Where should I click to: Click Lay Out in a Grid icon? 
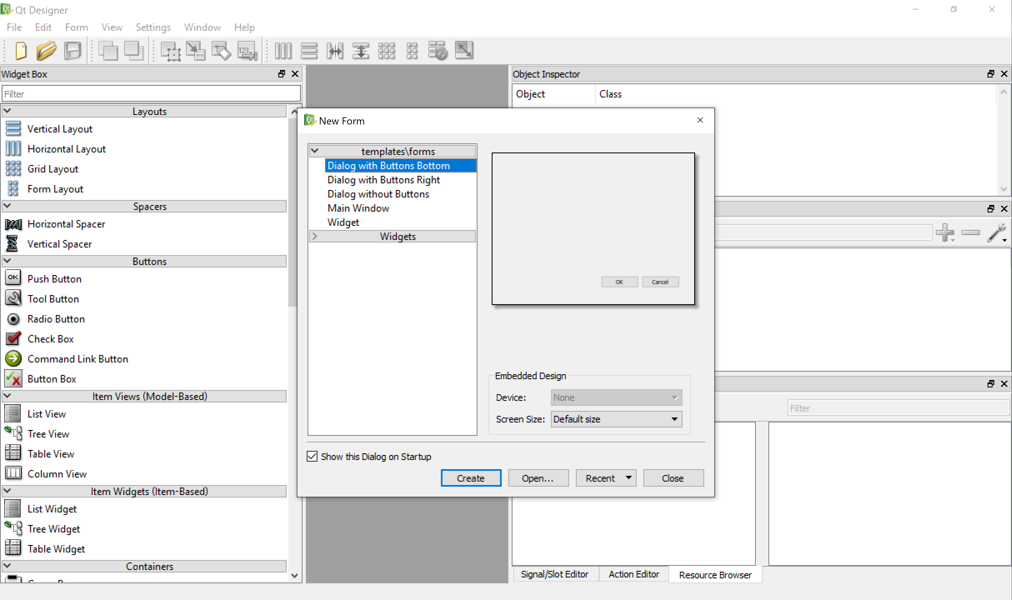(386, 51)
